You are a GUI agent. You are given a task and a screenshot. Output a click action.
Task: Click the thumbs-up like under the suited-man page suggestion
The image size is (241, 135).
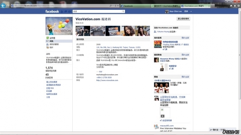coord(171,69)
